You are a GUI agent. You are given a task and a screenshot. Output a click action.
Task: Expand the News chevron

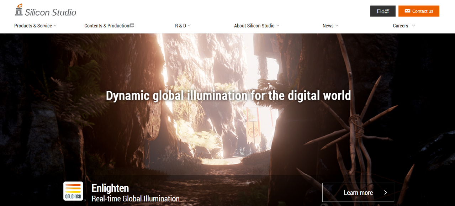337,26
